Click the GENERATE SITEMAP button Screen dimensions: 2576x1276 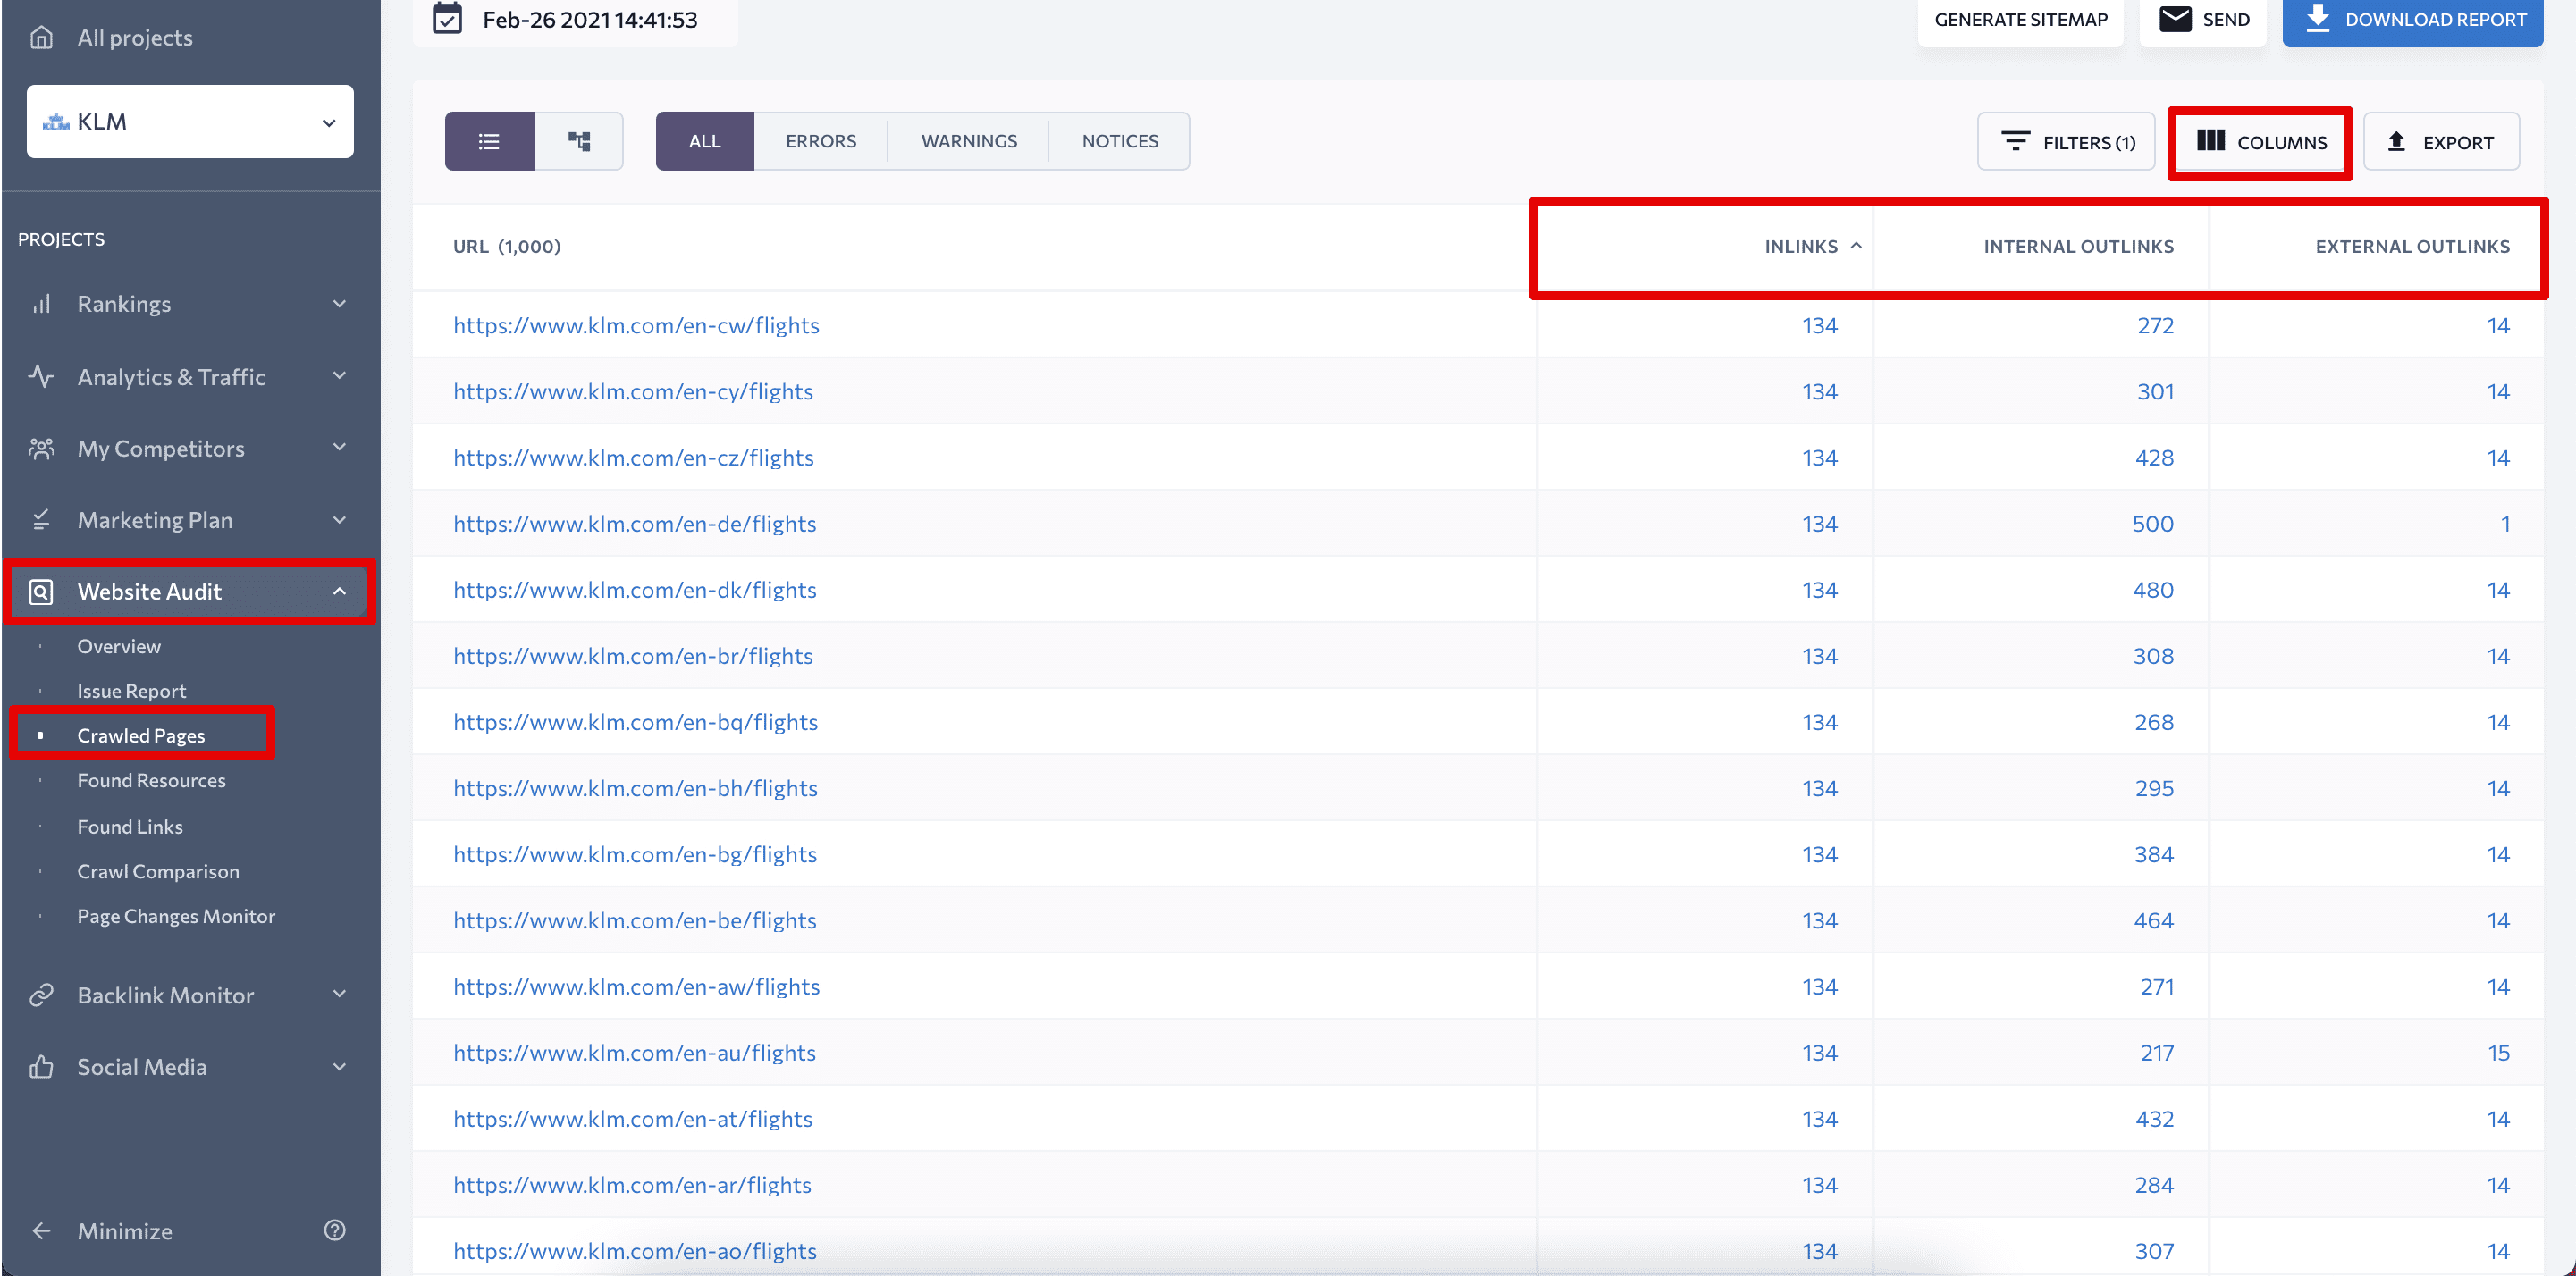pos(2021,19)
